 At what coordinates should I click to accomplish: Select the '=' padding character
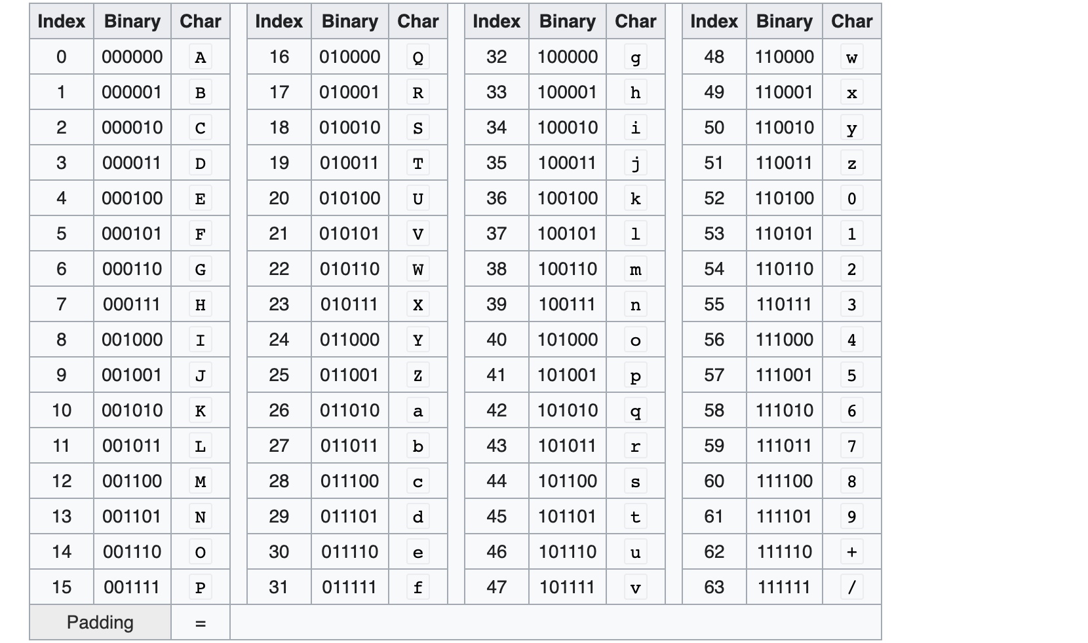pyautogui.click(x=201, y=623)
